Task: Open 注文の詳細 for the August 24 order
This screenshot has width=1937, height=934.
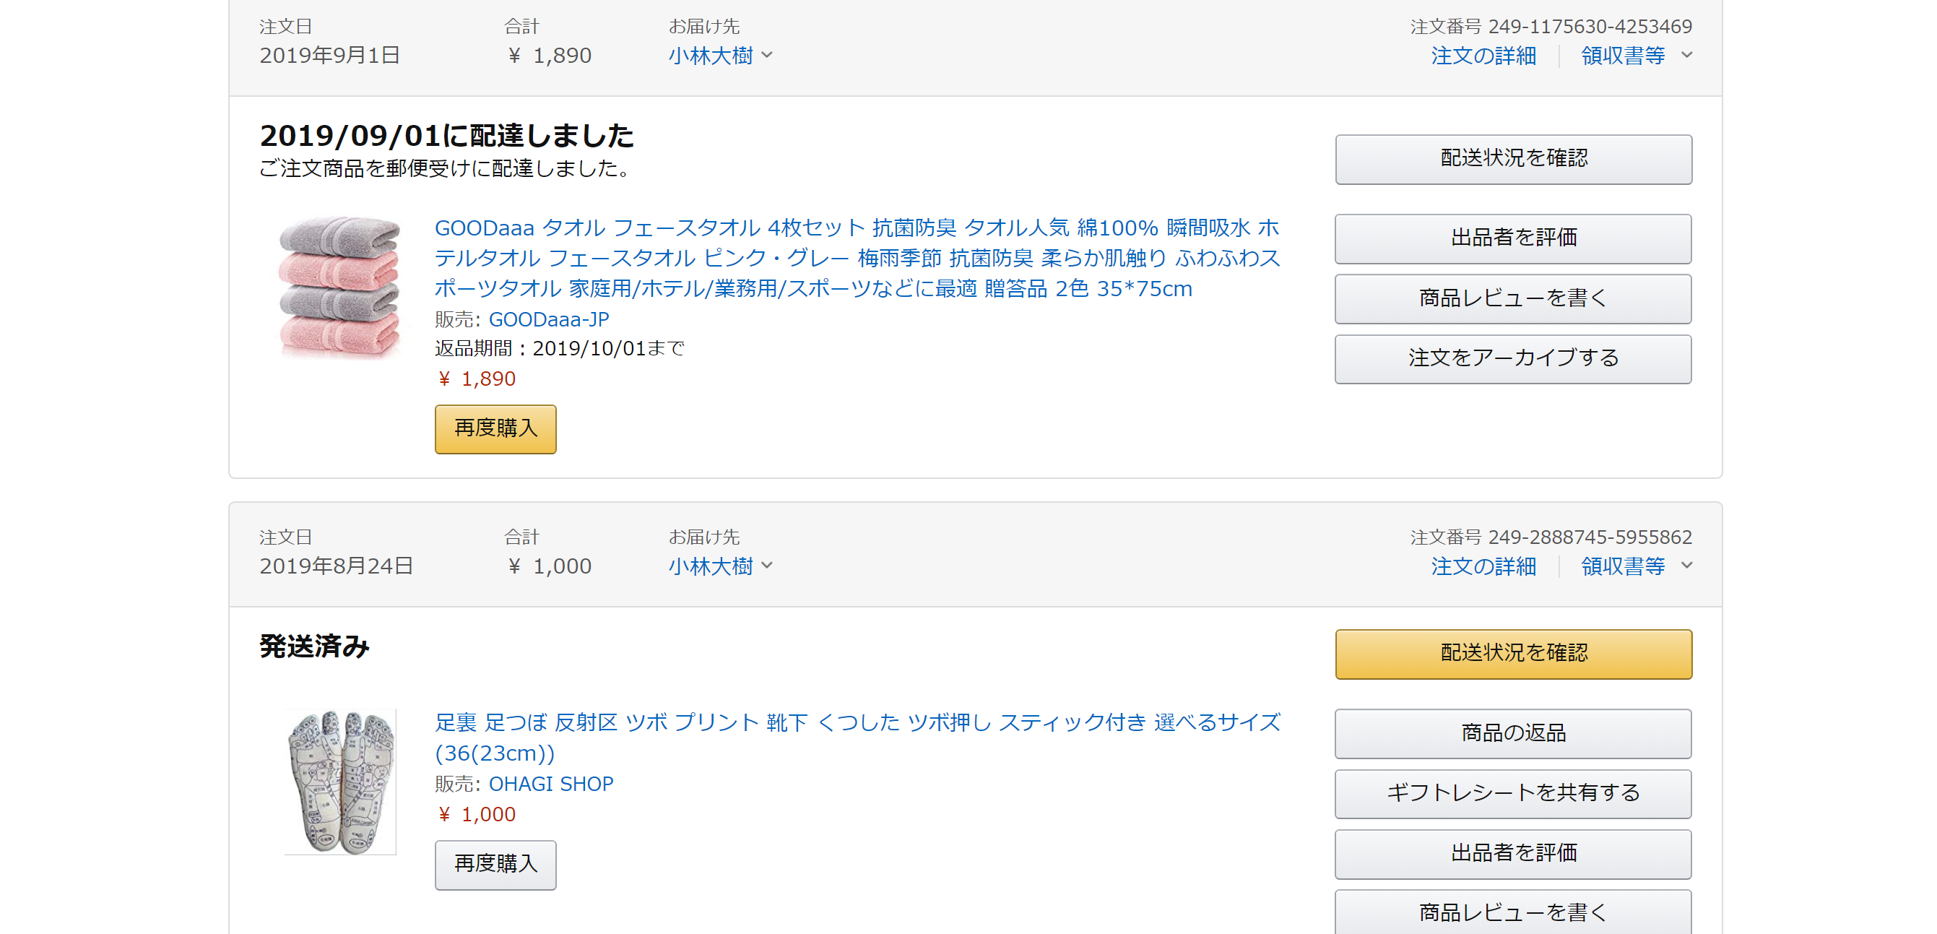Action: pyautogui.click(x=1483, y=566)
